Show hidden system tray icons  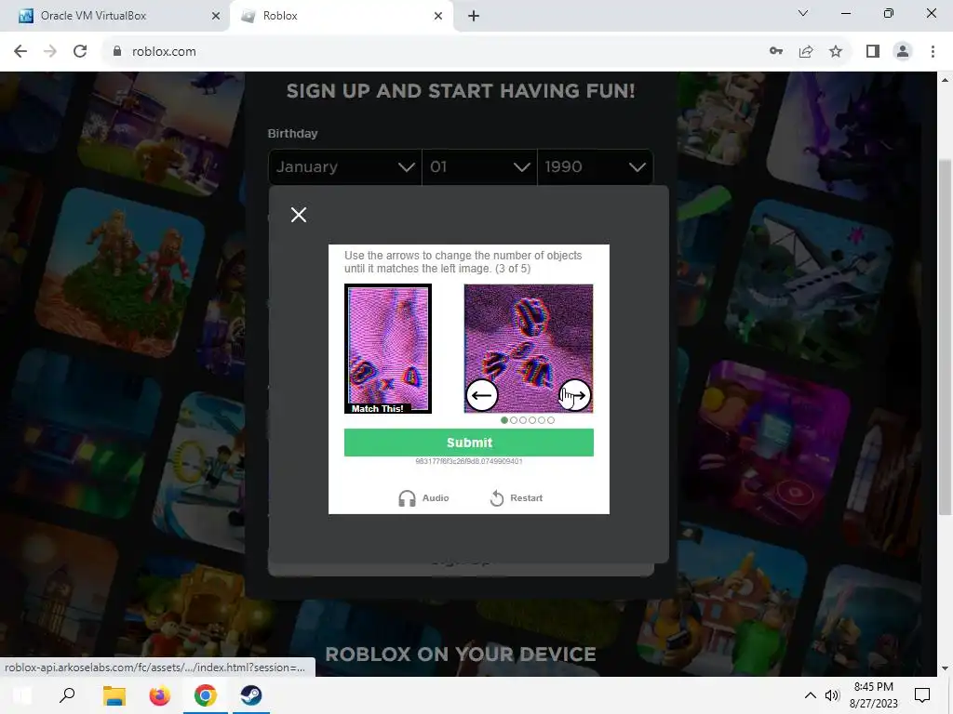coord(811,695)
